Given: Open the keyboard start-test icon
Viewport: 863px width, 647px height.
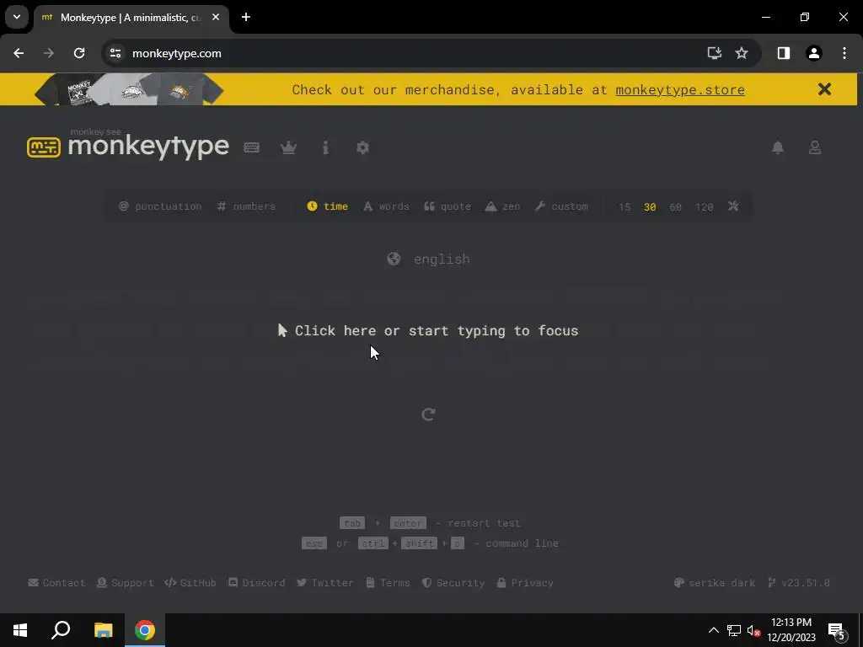Looking at the screenshot, I should coord(251,147).
